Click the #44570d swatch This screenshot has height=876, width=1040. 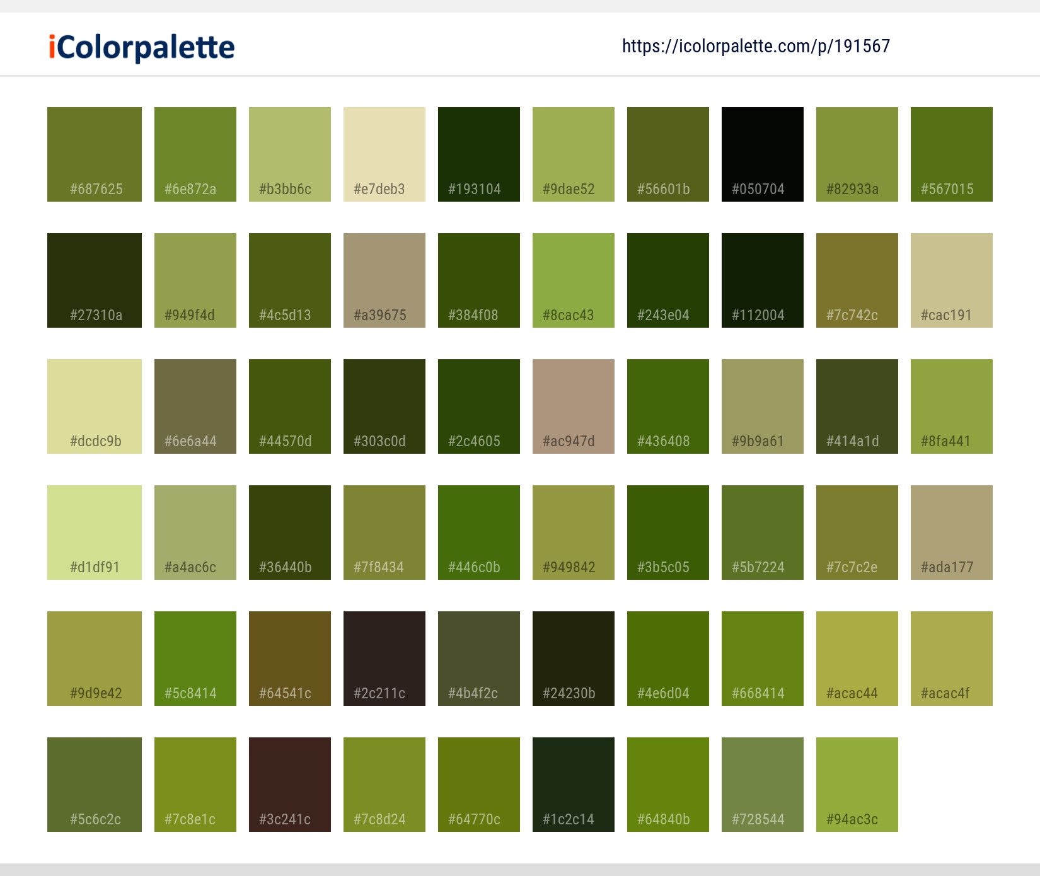tap(290, 406)
